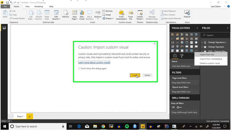
Task: Select the Scatter chart visual
Action: click(x=177, y=42)
